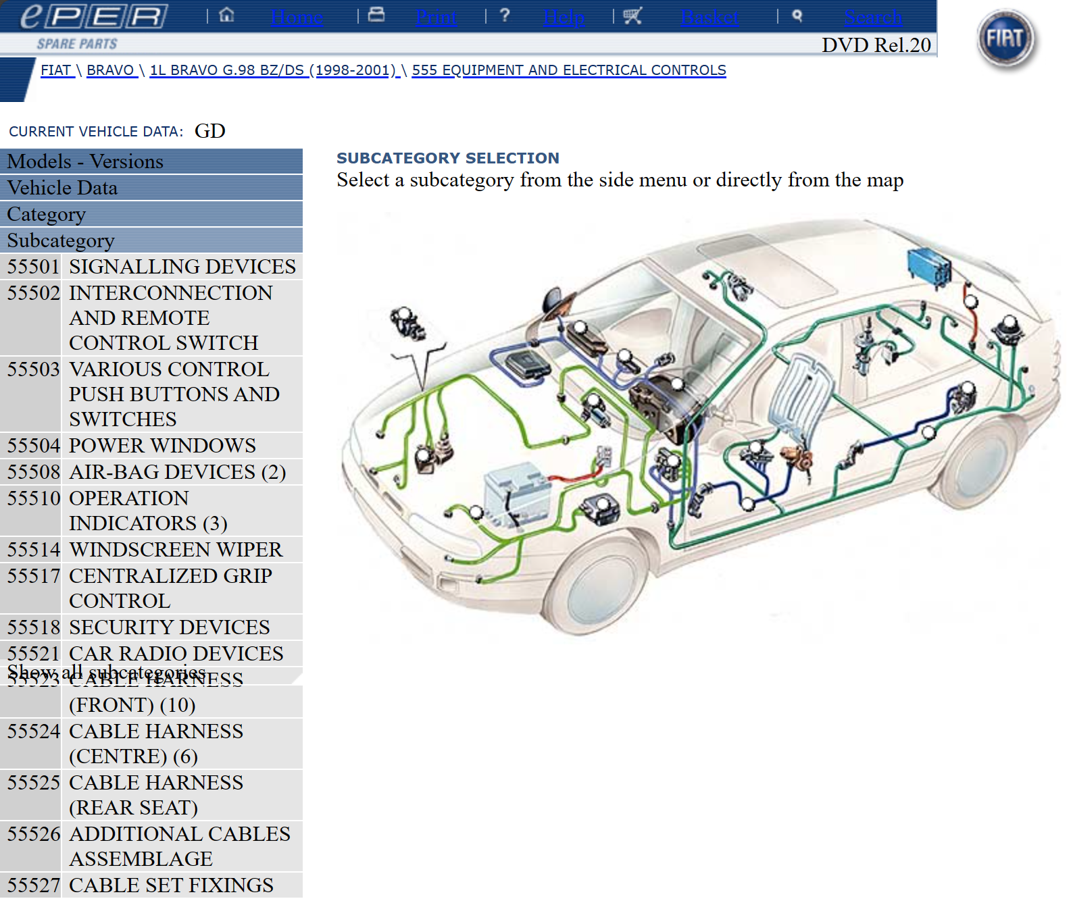
Task: Select 55524 Cable Harness (Centre)
Action: 151,744
